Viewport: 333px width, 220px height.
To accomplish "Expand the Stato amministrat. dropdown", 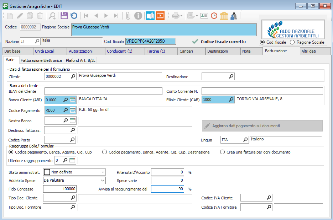I will click(x=103, y=172).
